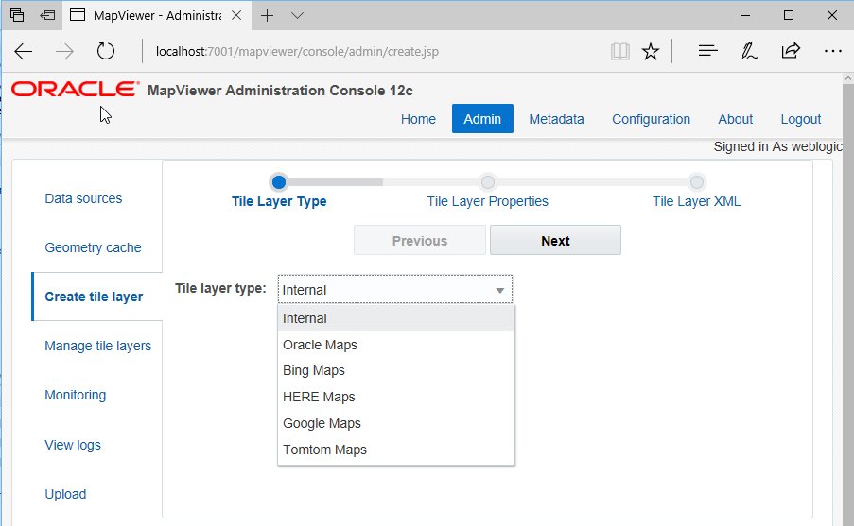This screenshot has width=854, height=526.
Task: Click the Previous button
Action: coord(419,241)
